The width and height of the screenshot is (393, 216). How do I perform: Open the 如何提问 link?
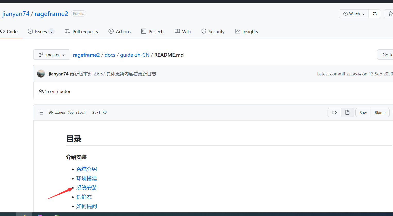click(87, 206)
